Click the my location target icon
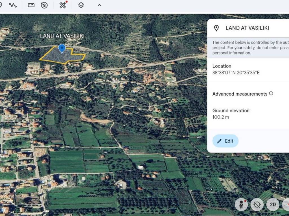The image size is (289, 216). (257, 204)
